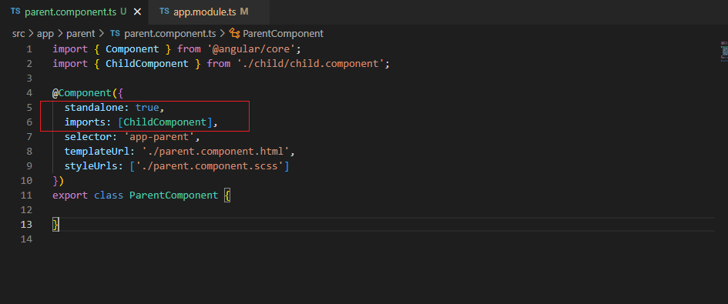
Task: Click the TS file icon in breadcrumb
Action: pos(115,33)
